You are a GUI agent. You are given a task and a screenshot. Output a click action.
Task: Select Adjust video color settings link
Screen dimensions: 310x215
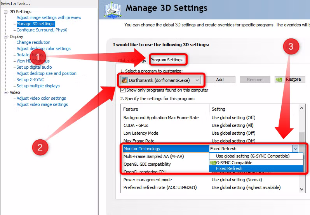point(41,98)
